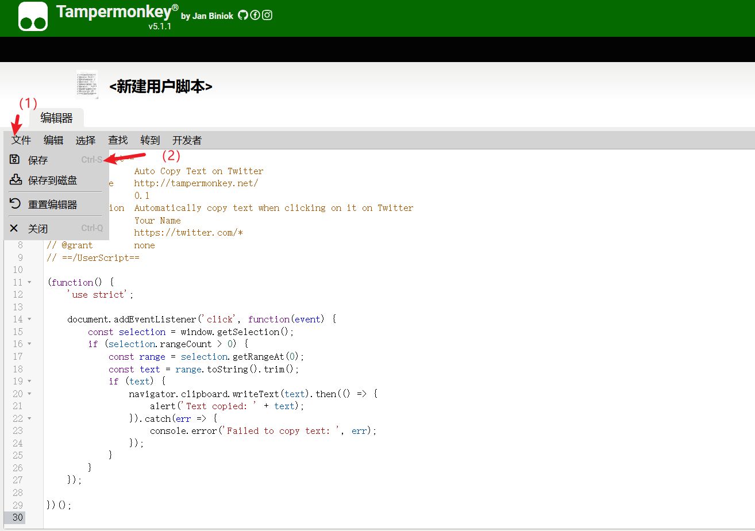The height and width of the screenshot is (531, 755).
Task: Click 'Auto Copy Text on Twitter' text
Action: pyautogui.click(x=199, y=171)
